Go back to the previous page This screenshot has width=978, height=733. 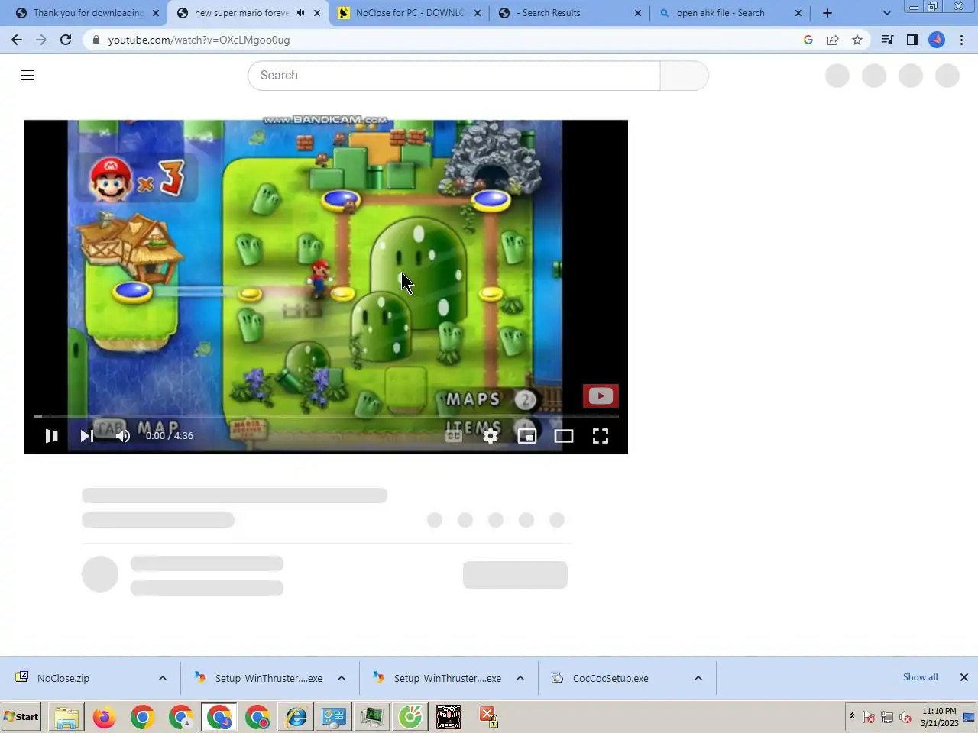click(17, 40)
